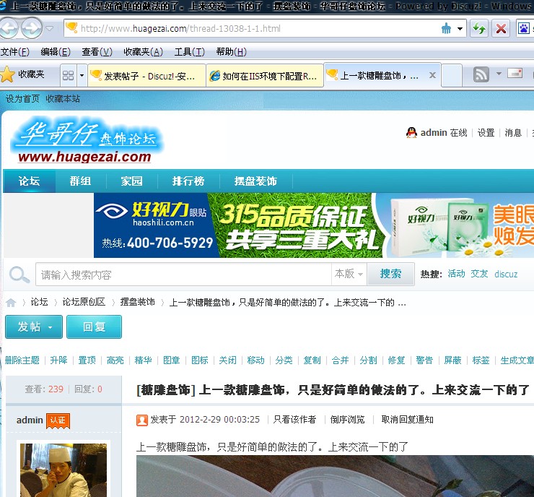Click the 活动 hot search link
Image resolution: width=534 pixels, height=497 pixels.
[x=456, y=274]
